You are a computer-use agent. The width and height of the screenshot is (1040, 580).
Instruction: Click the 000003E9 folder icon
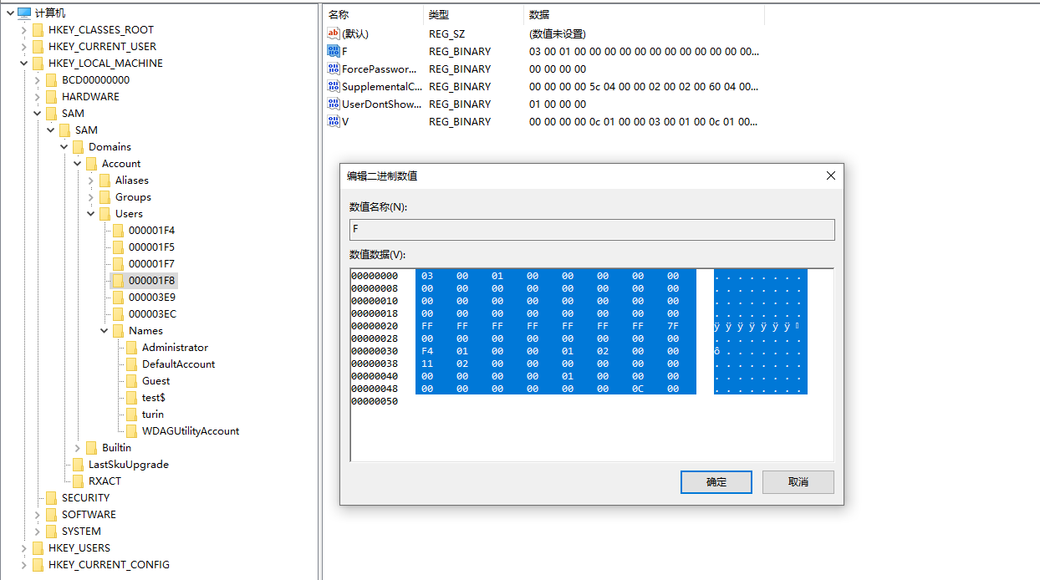(x=118, y=297)
